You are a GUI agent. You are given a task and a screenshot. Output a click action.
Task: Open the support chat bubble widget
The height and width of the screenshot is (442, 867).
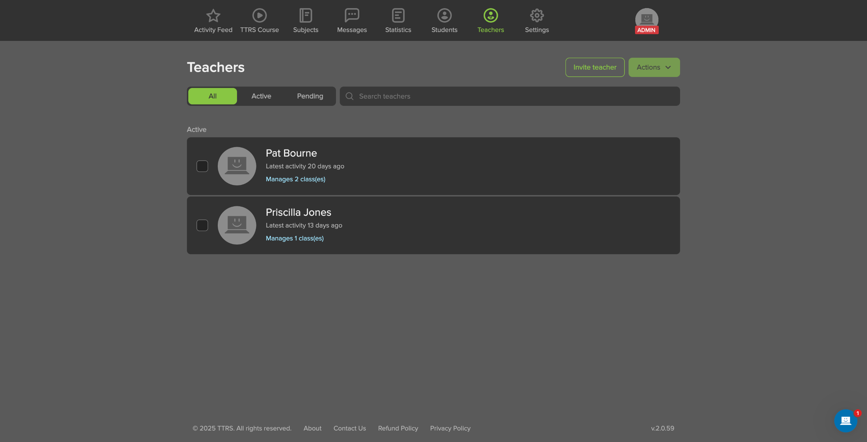pos(845,420)
